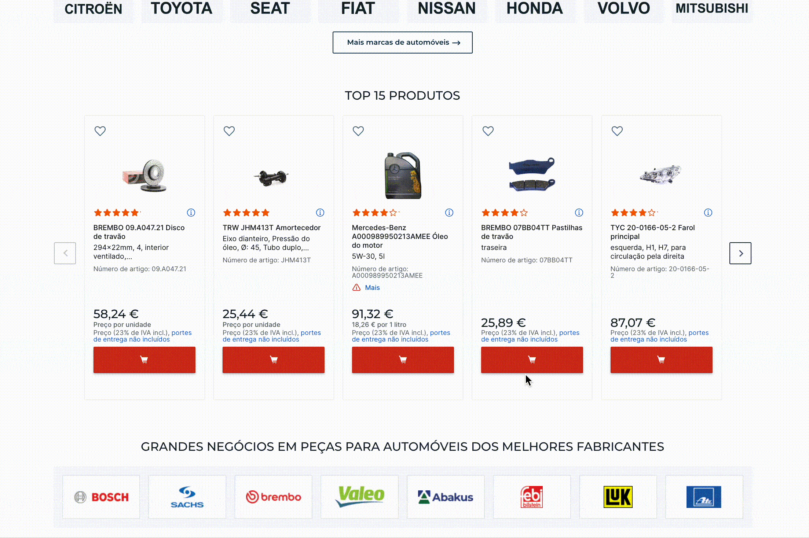Choose the HONDA car brand

click(535, 9)
